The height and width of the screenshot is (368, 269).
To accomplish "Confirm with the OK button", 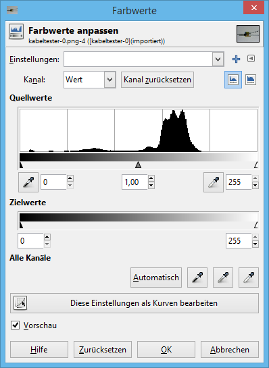I will coord(166,350).
